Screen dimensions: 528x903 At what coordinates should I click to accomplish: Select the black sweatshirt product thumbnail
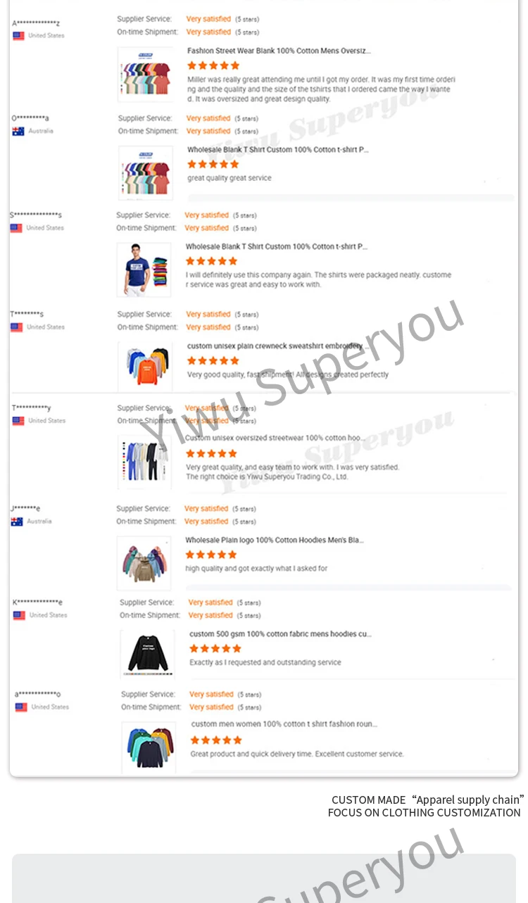pyautogui.click(x=147, y=653)
